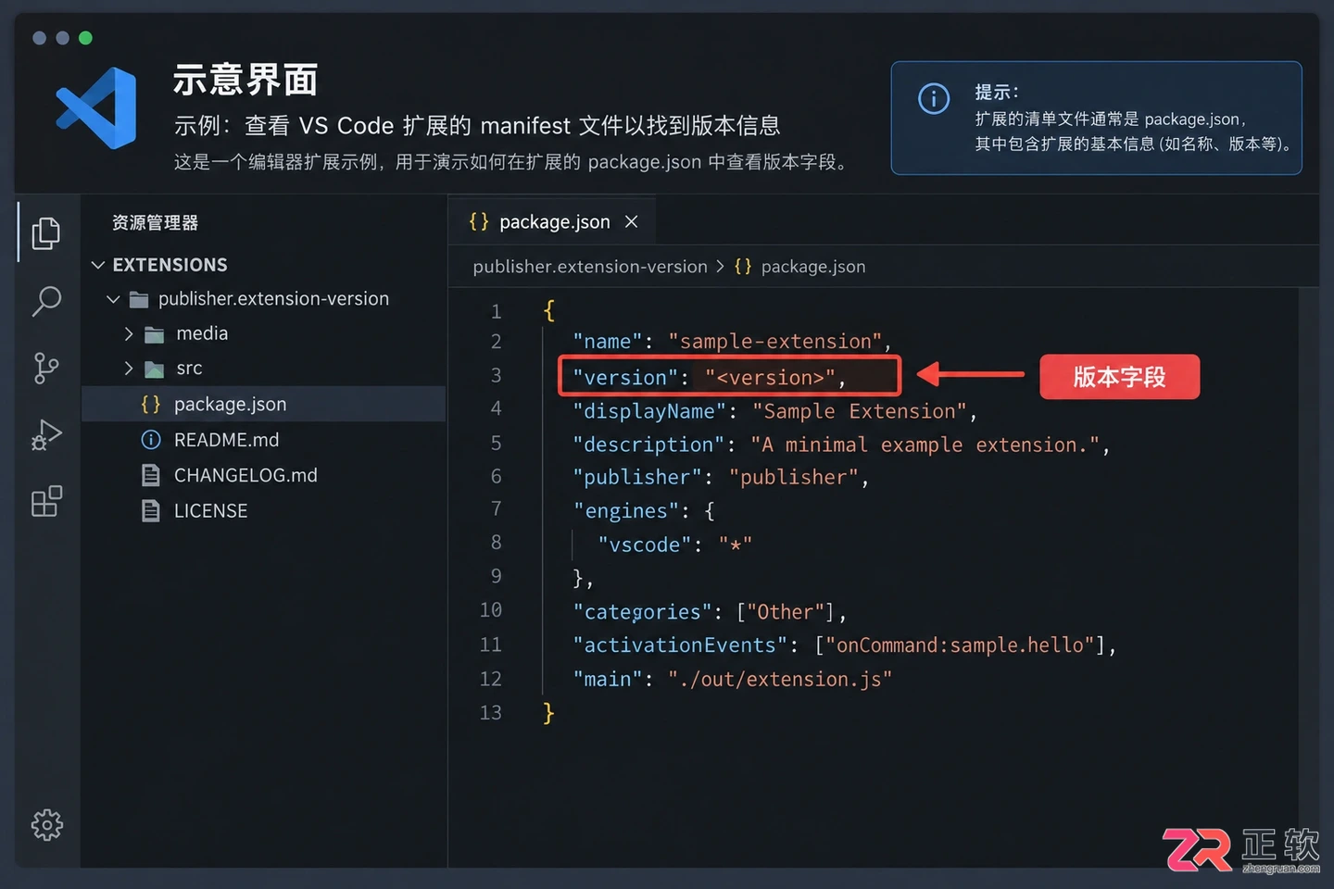Viewport: 1334px width, 889px height.
Task: Open the Manage gear icon
Action: coord(46,824)
